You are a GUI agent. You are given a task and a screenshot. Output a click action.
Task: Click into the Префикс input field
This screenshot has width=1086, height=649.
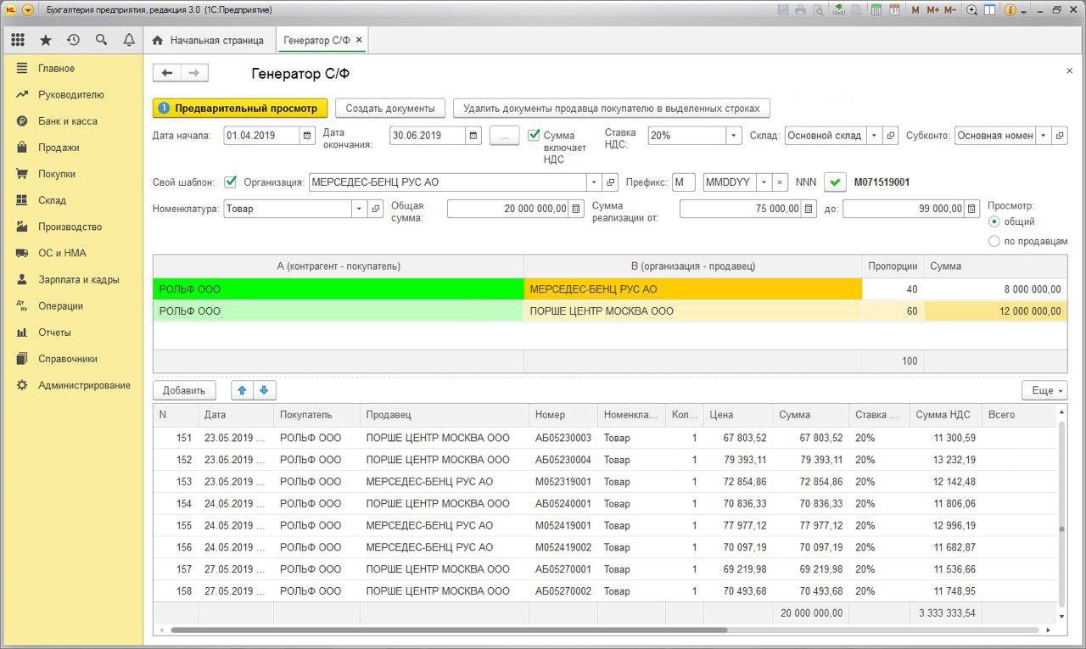pyautogui.click(x=683, y=182)
